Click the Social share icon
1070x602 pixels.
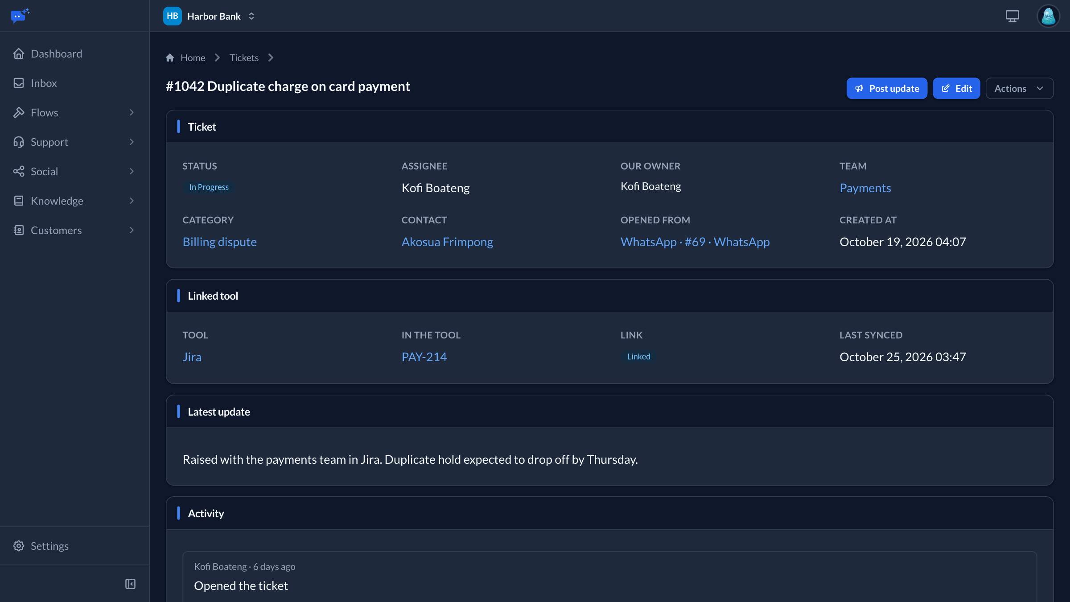19,171
